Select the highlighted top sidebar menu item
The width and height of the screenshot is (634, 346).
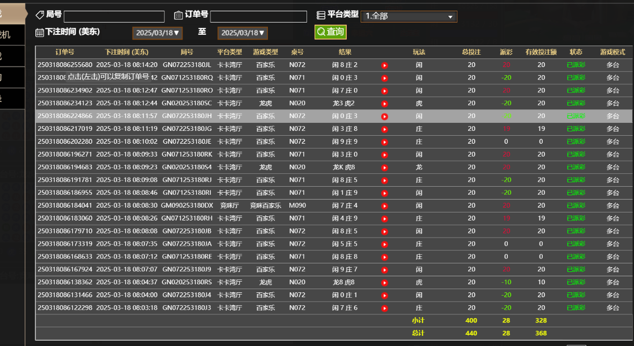10,13
